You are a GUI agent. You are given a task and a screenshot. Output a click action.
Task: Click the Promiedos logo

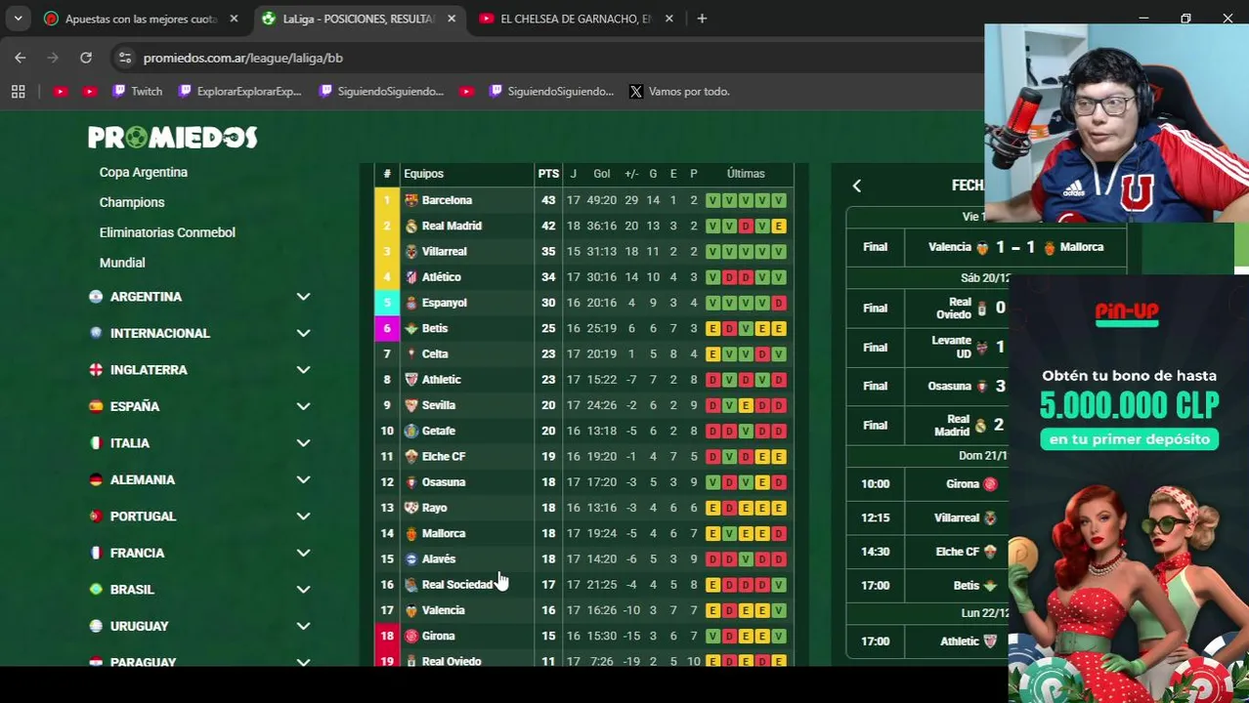coord(173,138)
